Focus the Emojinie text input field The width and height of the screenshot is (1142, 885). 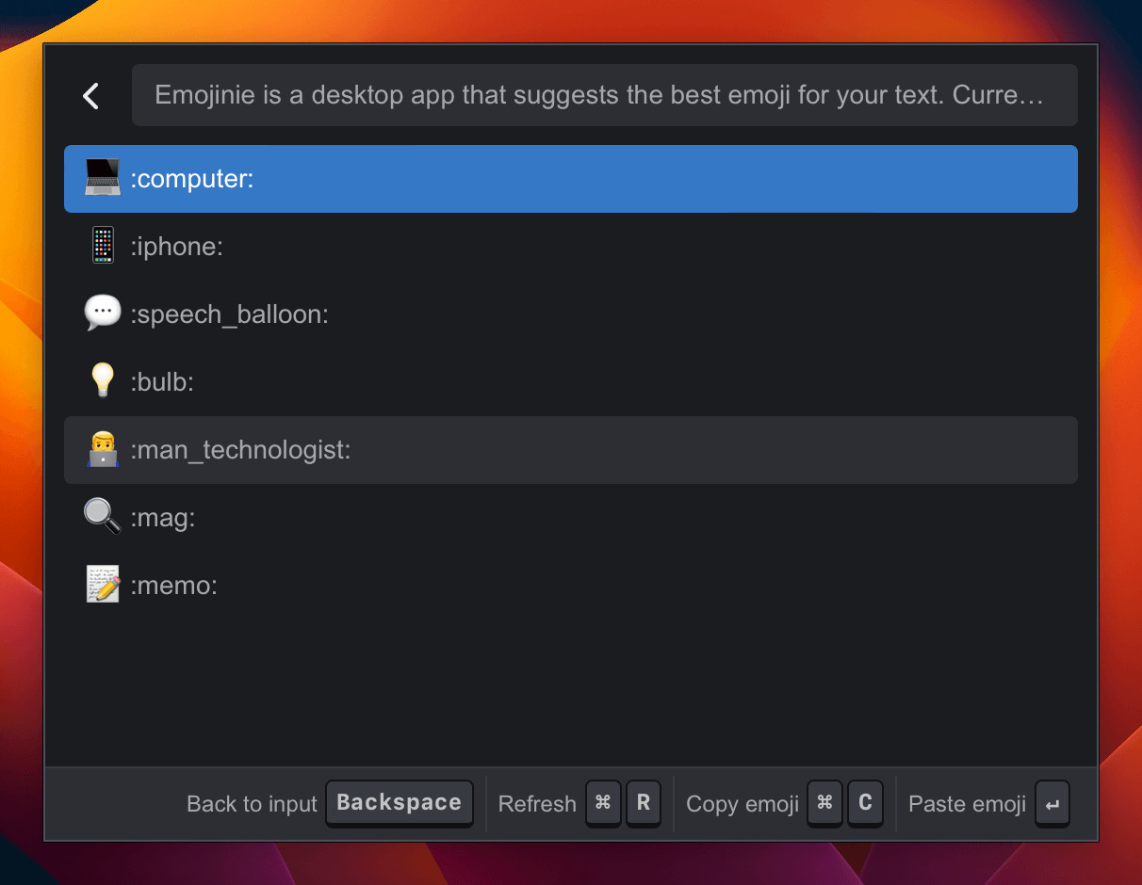[604, 95]
